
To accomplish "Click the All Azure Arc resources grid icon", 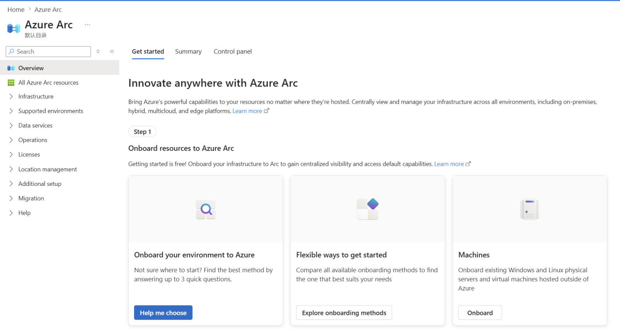I will pos(11,82).
